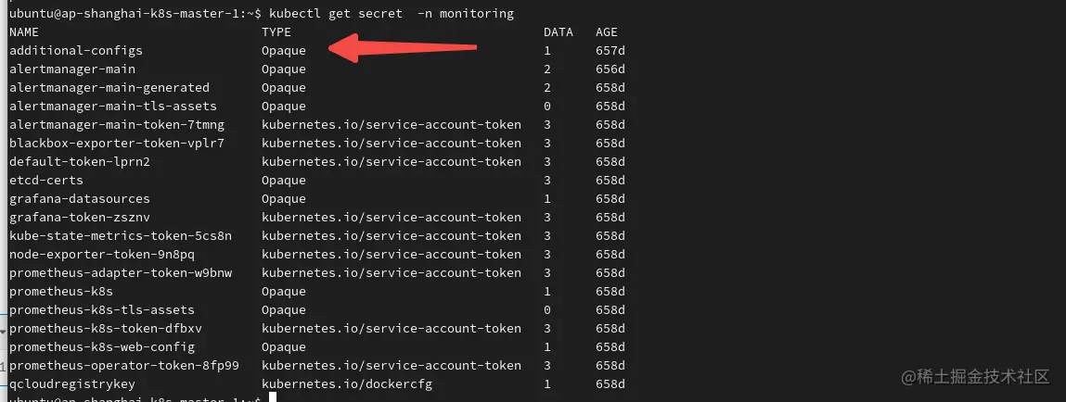This screenshot has height=402, width=1066.
Task: Click the data count of alertmanager-main-tls-assets
Action: tap(547, 106)
